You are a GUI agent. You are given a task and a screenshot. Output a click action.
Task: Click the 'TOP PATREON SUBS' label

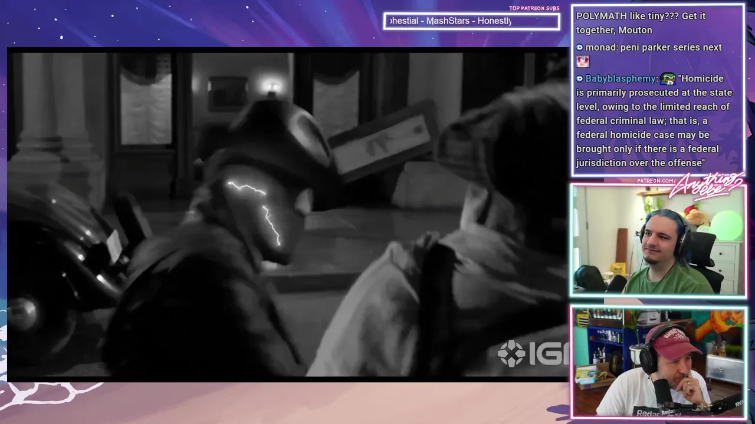click(x=534, y=8)
